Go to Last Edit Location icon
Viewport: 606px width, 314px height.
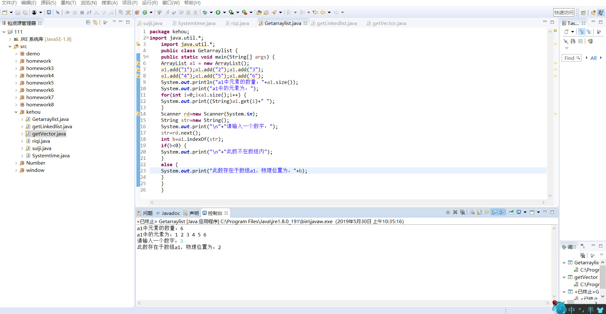(x=315, y=12)
